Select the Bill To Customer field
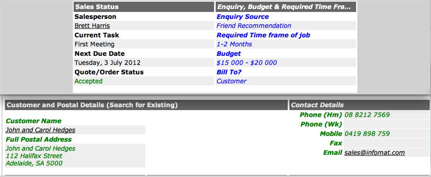431x177 pixels. click(x=286, y=81)
